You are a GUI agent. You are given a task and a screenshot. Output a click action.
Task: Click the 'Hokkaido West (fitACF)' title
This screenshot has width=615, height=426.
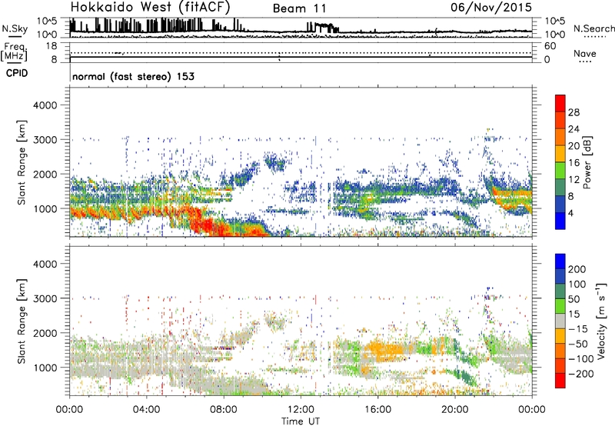click(150, 7)
